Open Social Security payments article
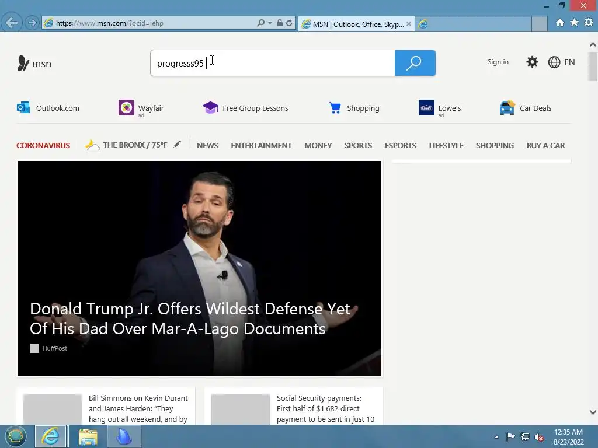This screenshot has height=448, width=598. pos(326,408)
